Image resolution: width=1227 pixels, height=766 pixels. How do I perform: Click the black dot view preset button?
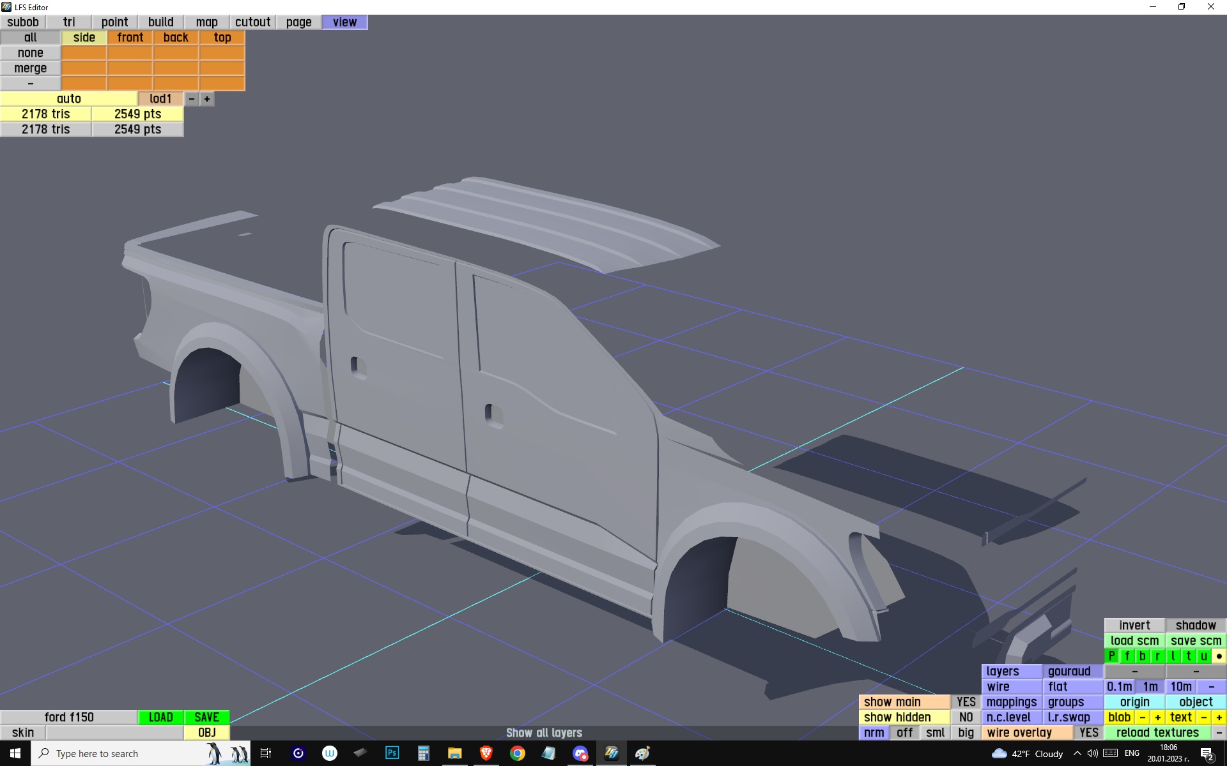(x=1219, y=656)
